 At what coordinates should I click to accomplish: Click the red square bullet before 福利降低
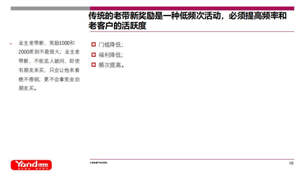tap(94, 54)
